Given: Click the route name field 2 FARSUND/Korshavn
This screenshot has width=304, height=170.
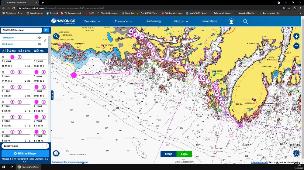Looking at the screenshot, I should click(x=21, y=30).
